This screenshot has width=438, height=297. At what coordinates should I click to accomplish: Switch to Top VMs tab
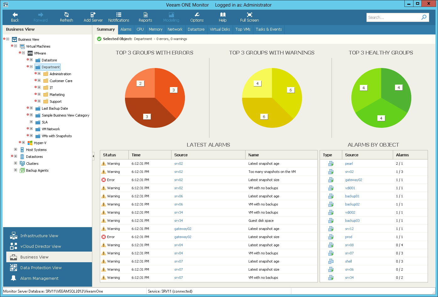[243, 29]
